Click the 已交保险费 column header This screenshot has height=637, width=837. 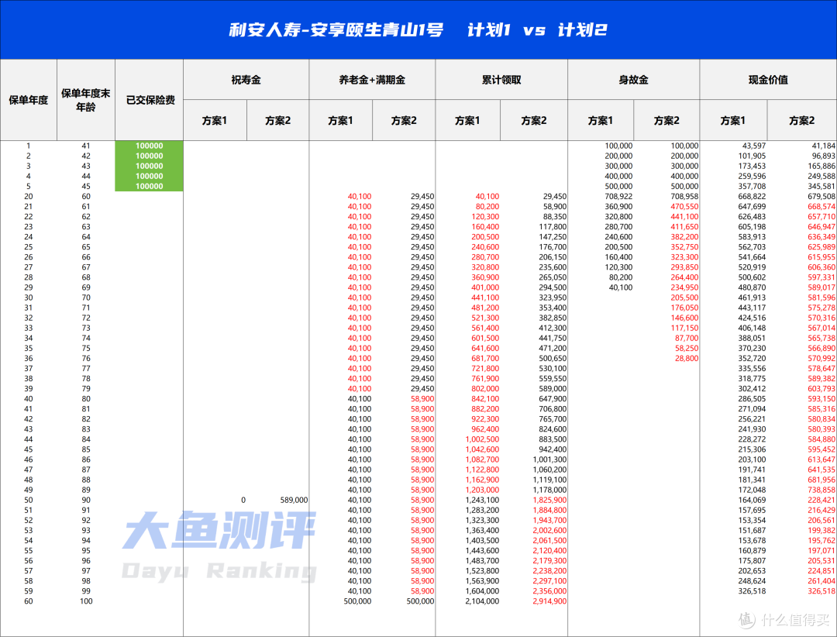150,100
